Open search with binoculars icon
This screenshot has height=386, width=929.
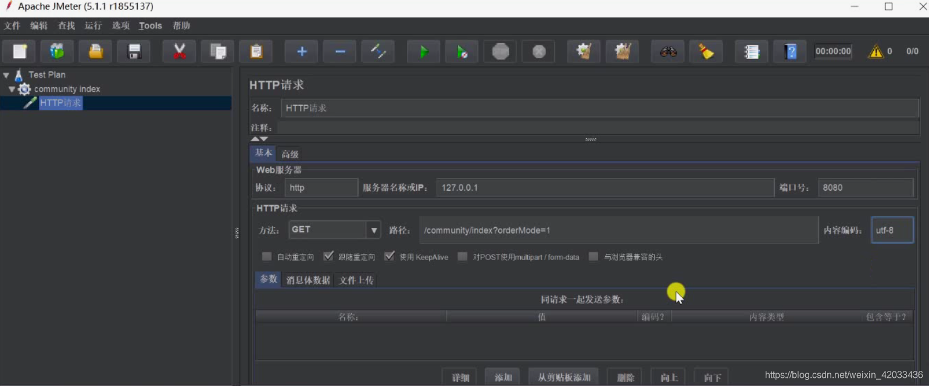(x=667, y=52)
